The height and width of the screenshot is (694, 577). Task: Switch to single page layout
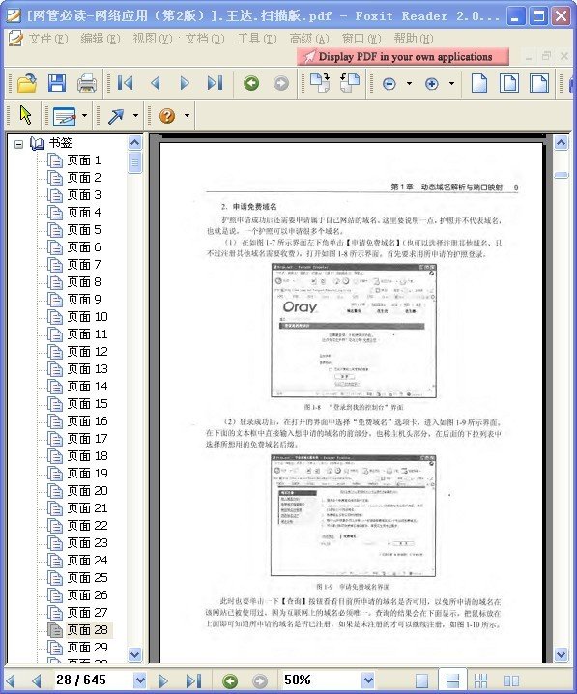coord(421,680)
